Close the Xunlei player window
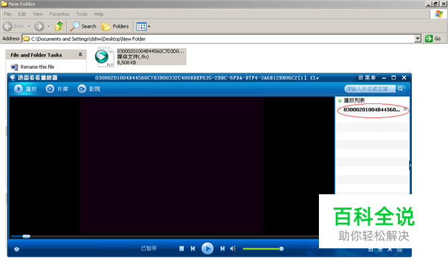This screenshot has height=265, width=448. pyautogui.click(x=404, y=77)
